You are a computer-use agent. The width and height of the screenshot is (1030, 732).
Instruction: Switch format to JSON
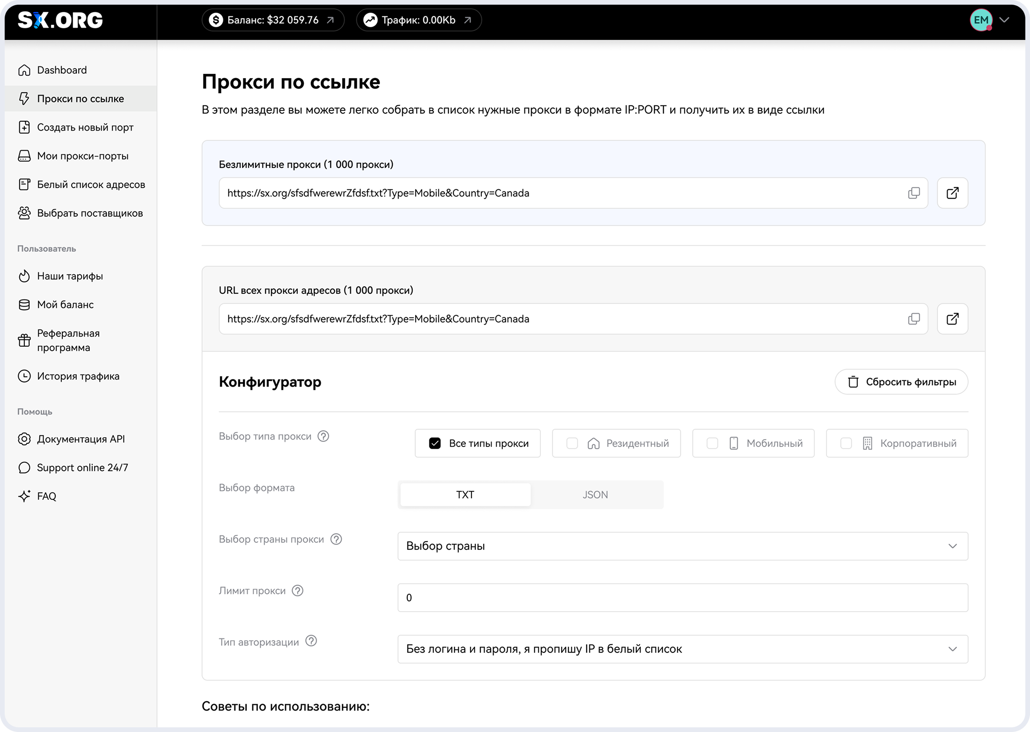coord(596,494)
